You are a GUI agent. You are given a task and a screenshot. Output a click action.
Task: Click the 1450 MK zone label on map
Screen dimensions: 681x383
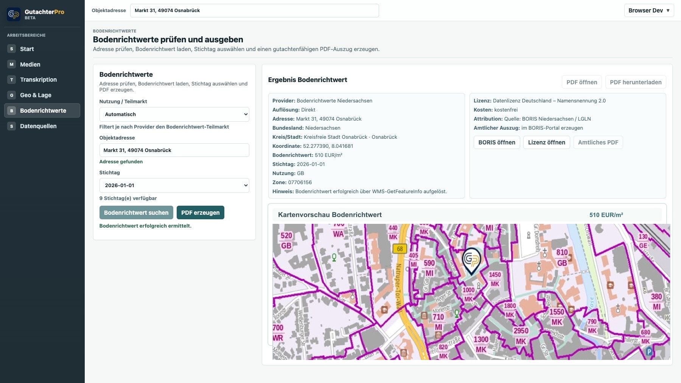(x=495, y=279)
